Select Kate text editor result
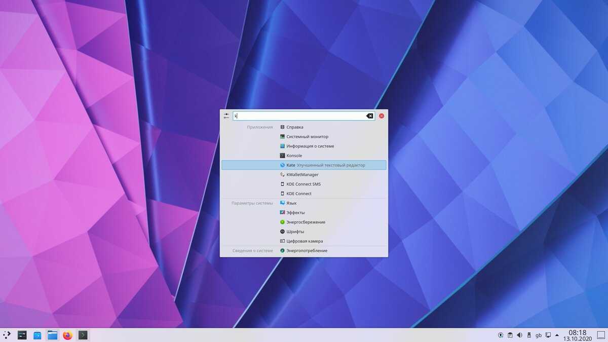 point(304,165)
